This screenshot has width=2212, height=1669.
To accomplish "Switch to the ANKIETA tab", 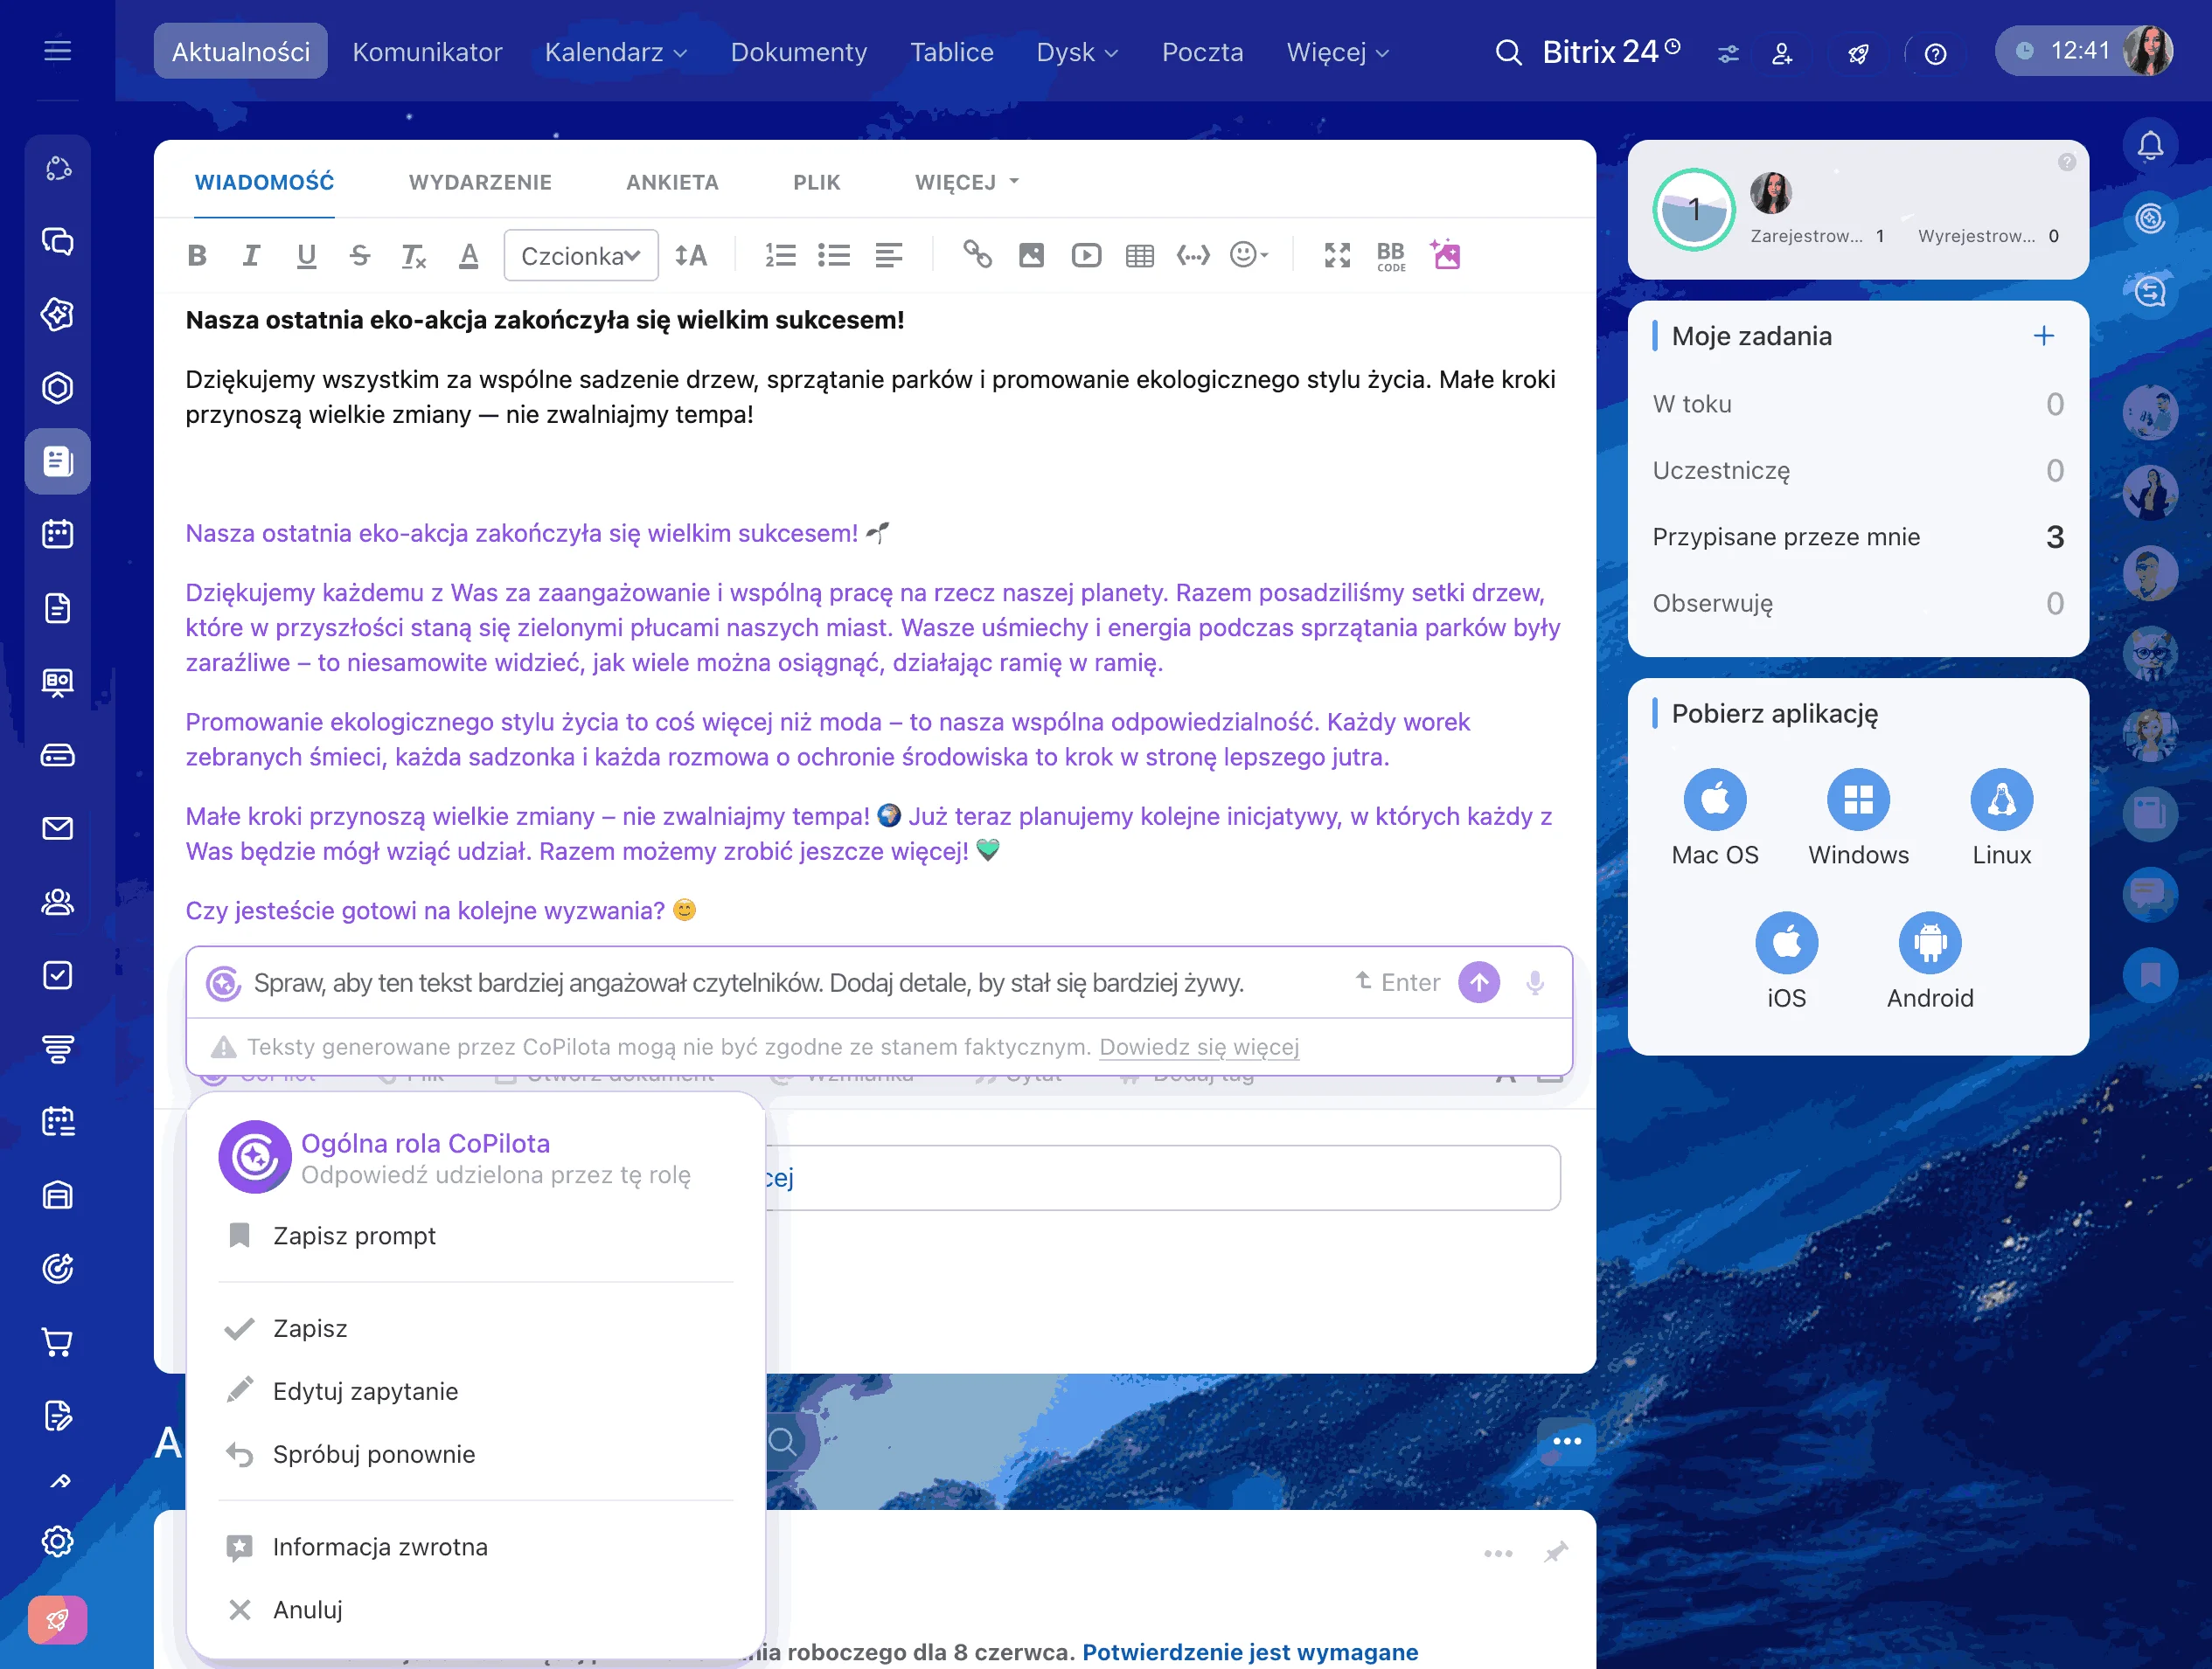I will click(x=672, y=182).
